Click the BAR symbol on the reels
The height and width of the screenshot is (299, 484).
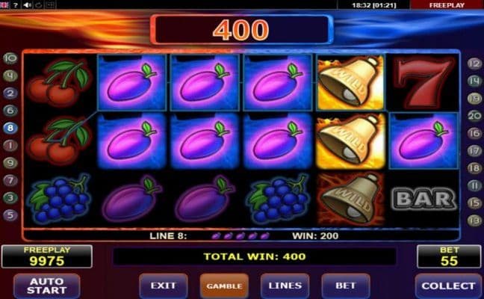423,199
